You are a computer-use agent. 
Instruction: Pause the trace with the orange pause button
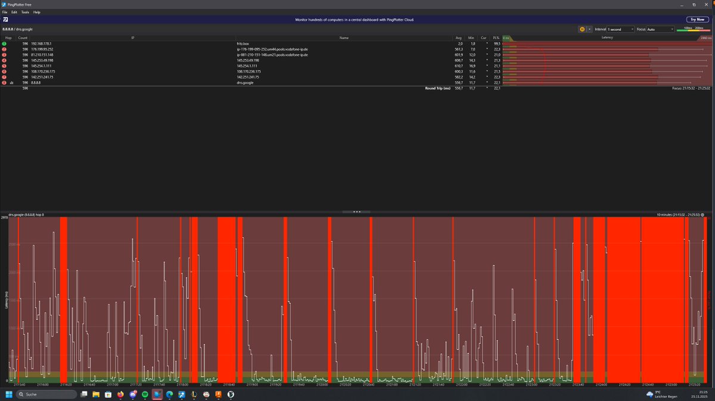click(582, 29)
